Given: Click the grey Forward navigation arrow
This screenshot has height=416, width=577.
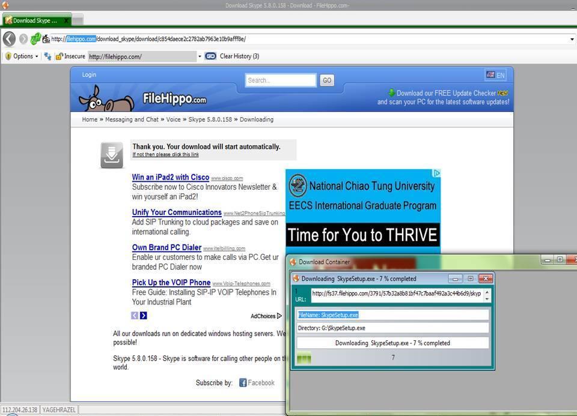Looking at the screenshot, I should (23, 38).
